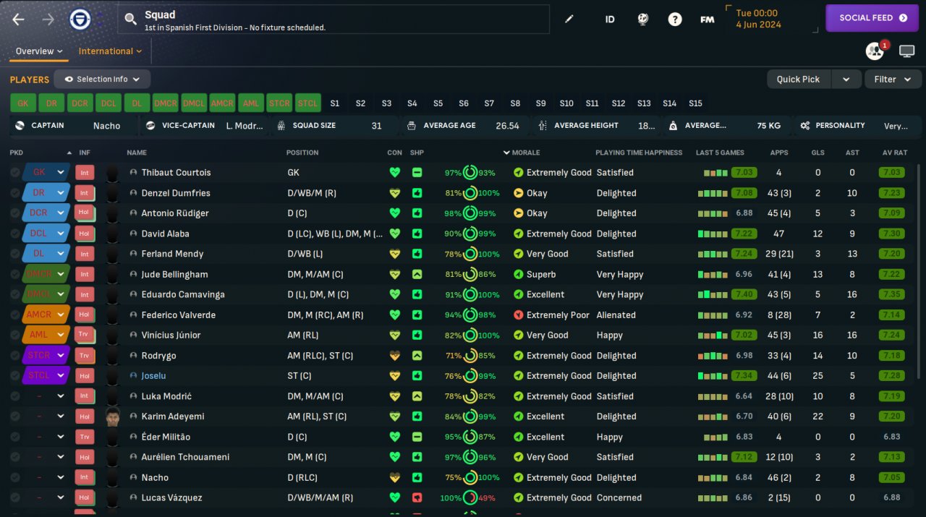926x517 pixels.
Task: Select the S1 substitute slot
Action: click(x=335, y=103)
